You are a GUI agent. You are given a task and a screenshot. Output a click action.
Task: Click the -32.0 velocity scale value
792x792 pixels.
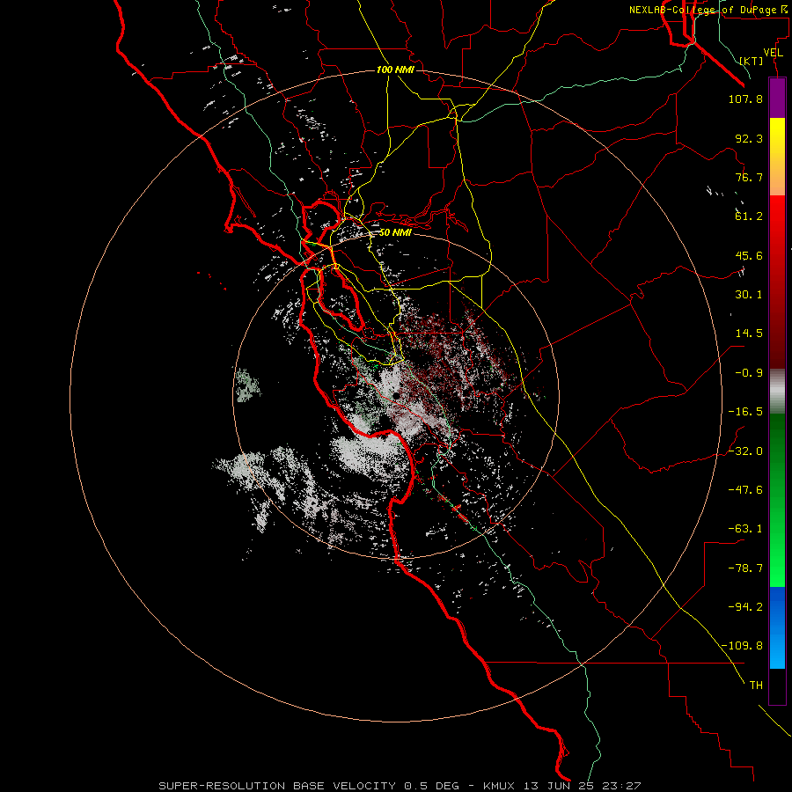(745, 451)
